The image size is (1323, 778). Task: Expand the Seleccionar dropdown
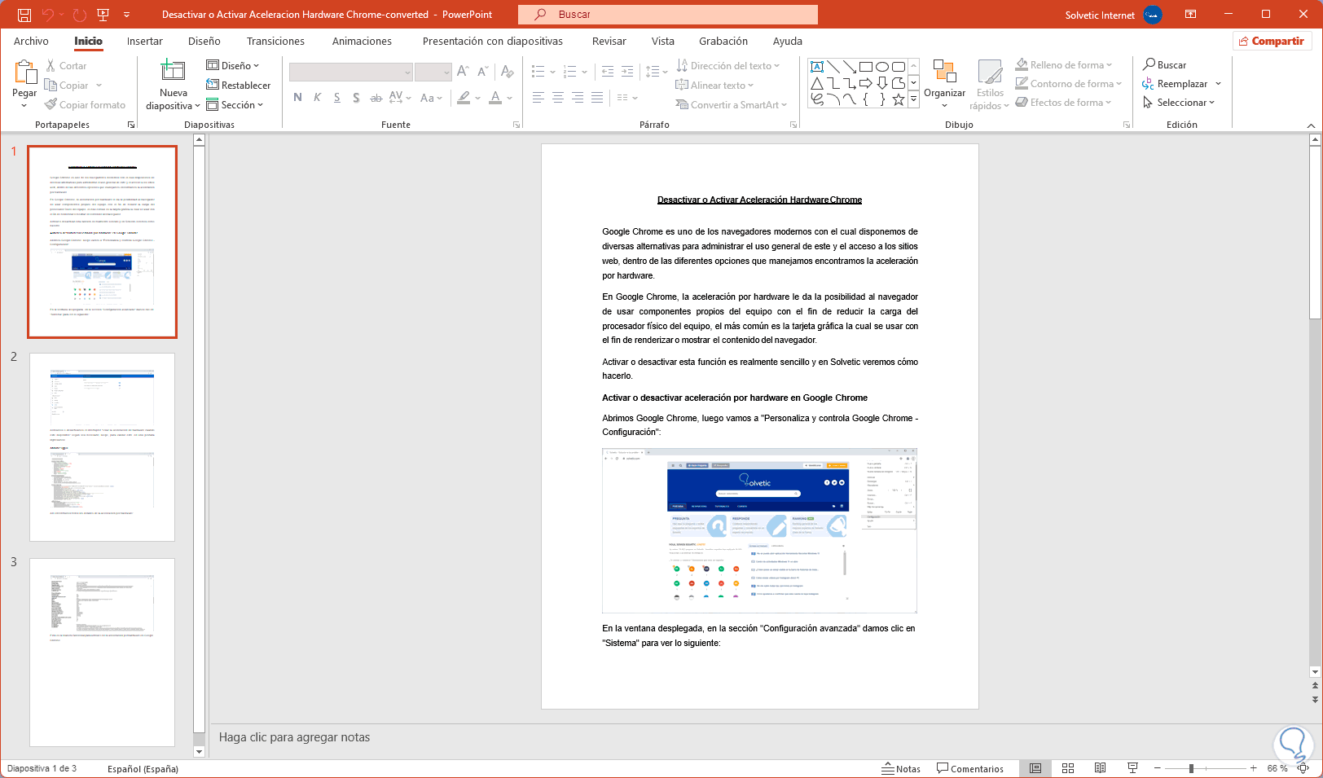pyautogui.click(x=1179, y=102)
